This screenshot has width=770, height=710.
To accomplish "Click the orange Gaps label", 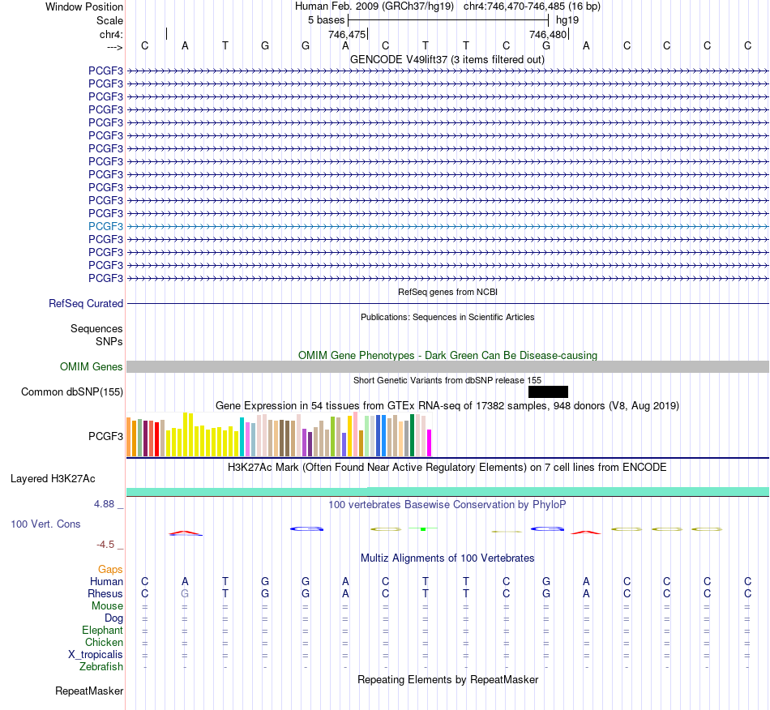I will coord(110,569).
